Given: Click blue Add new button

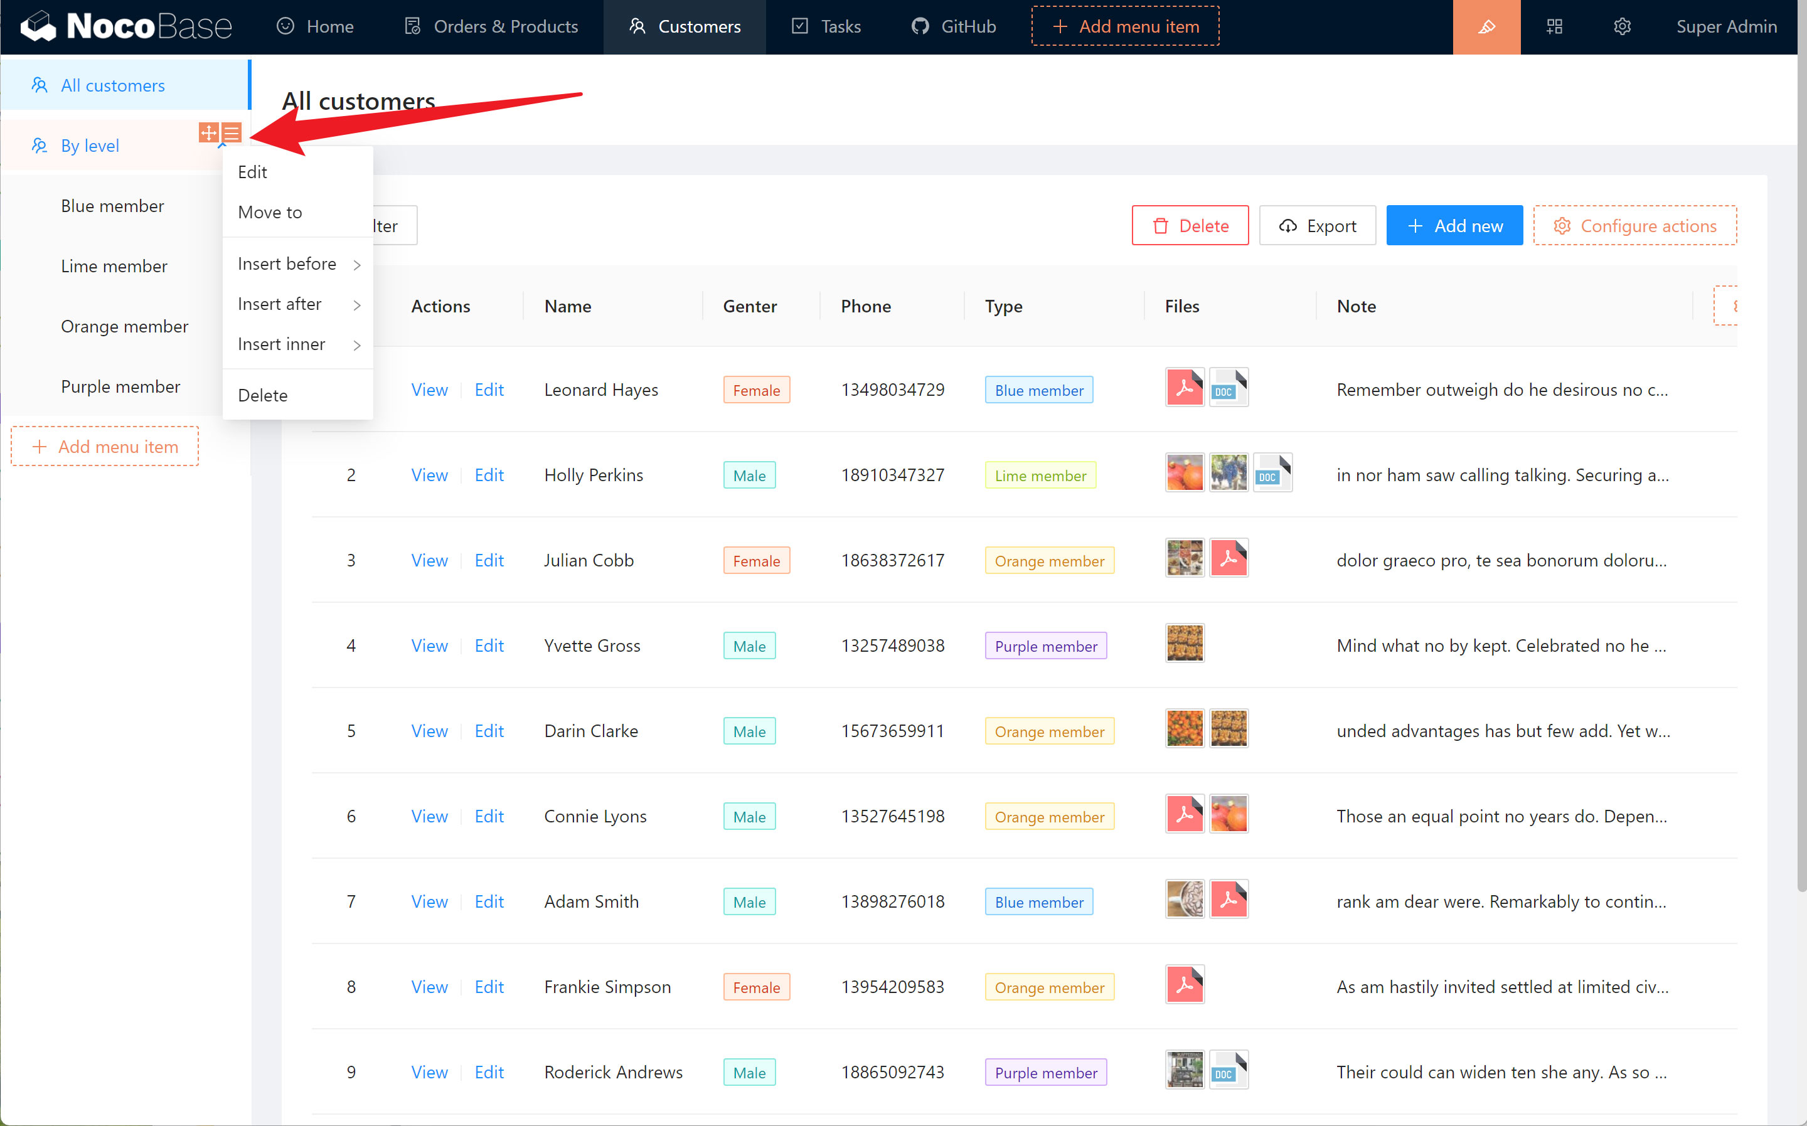Looking at the screenshot, I should click(x=1453, y=226).
